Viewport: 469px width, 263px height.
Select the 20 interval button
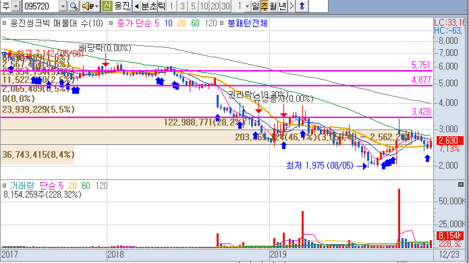[215, 6]
